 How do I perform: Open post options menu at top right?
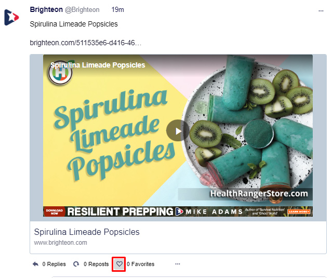tap(321, 11)
